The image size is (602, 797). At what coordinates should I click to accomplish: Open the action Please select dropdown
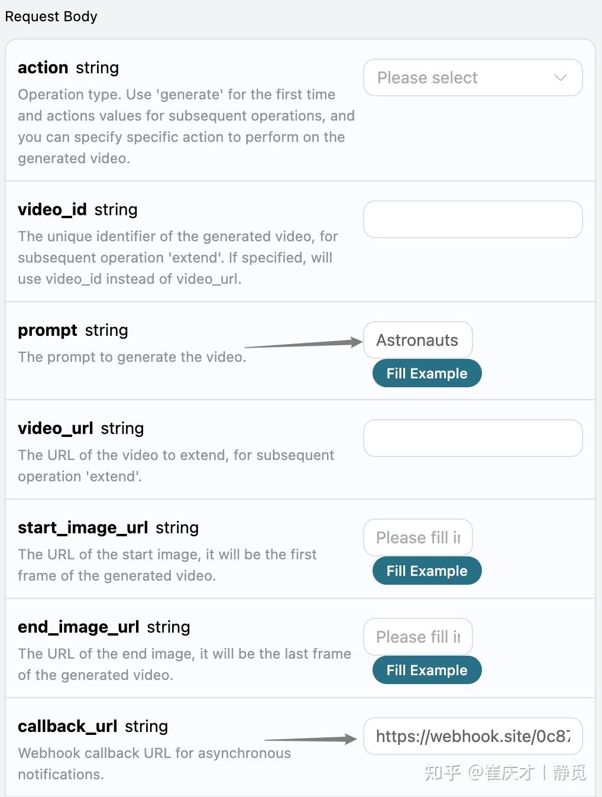click(x=472, y=77)
